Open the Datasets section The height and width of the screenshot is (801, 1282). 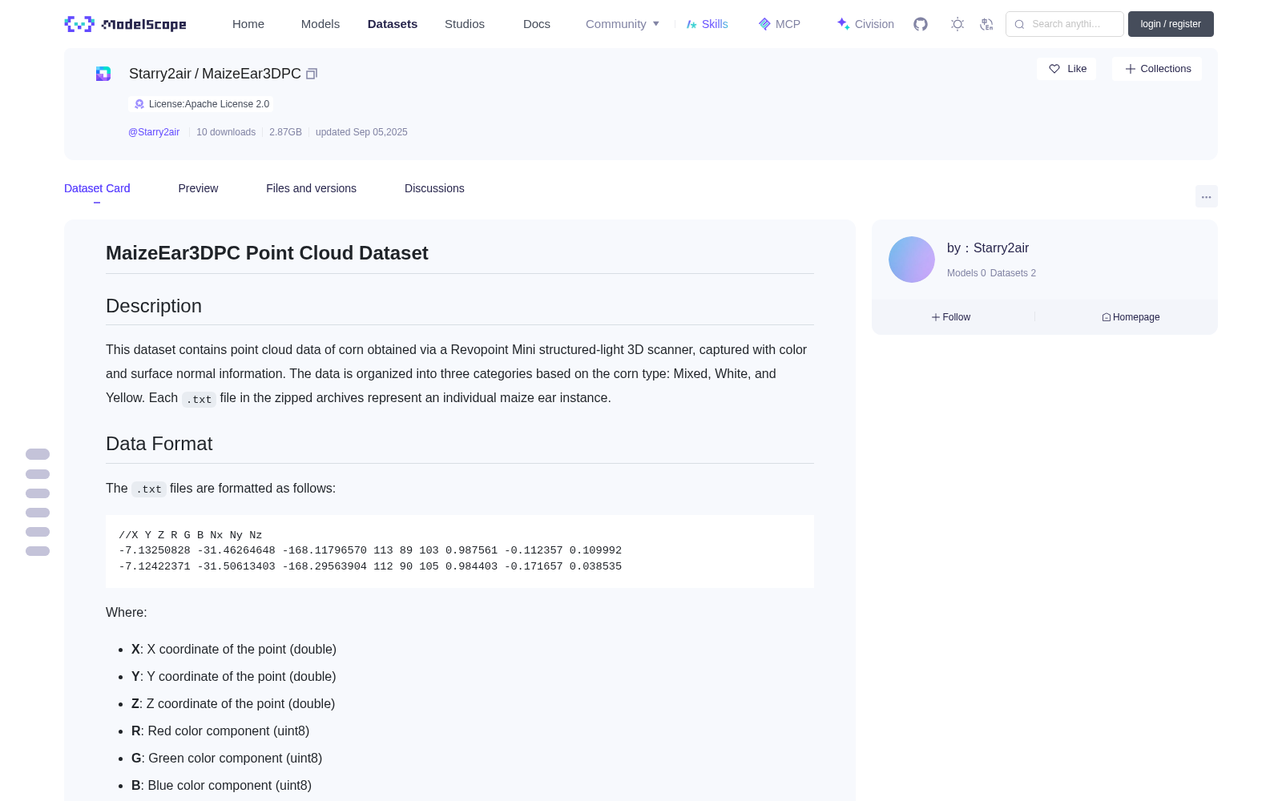pyautogui.click(x=393, y=24)
